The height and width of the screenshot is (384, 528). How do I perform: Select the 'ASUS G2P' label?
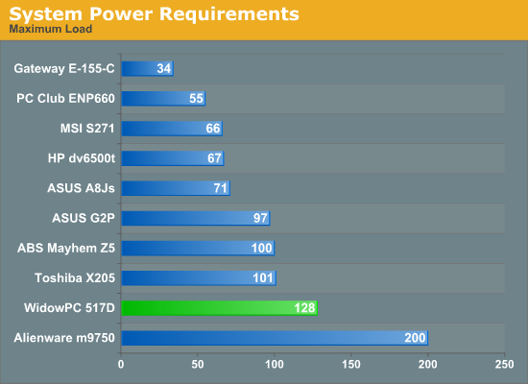point(84,218)
